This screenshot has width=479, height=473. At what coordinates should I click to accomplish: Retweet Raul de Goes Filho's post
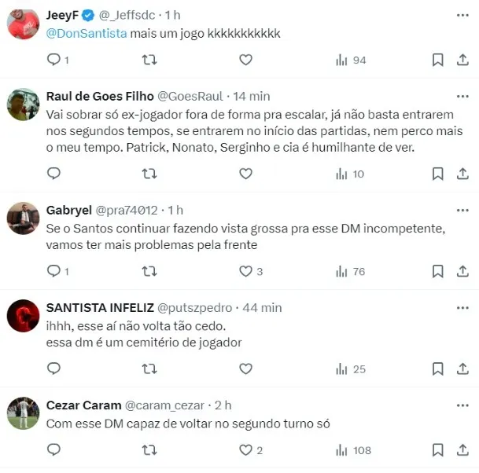(149, 174)
